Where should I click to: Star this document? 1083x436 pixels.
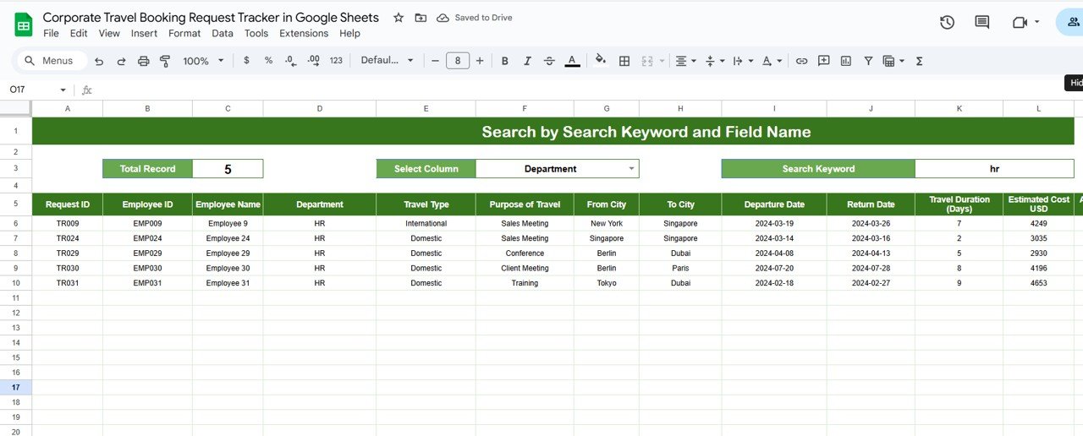399,18
